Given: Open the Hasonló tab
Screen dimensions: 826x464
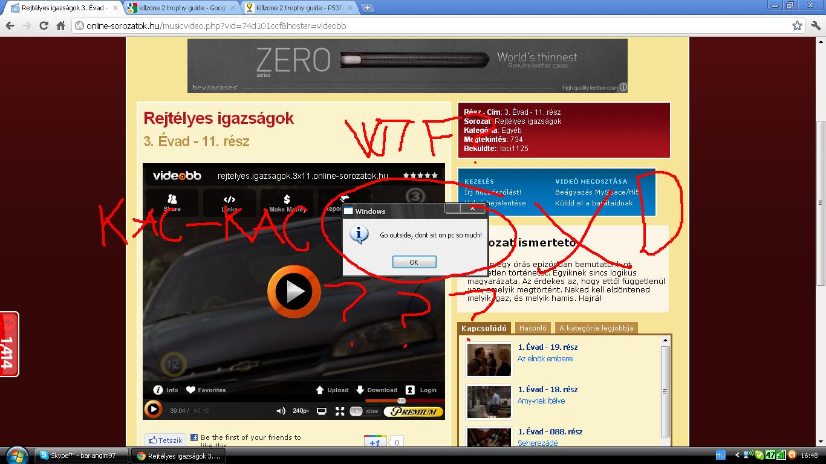Looking at the screenshot, I should 533,328.
